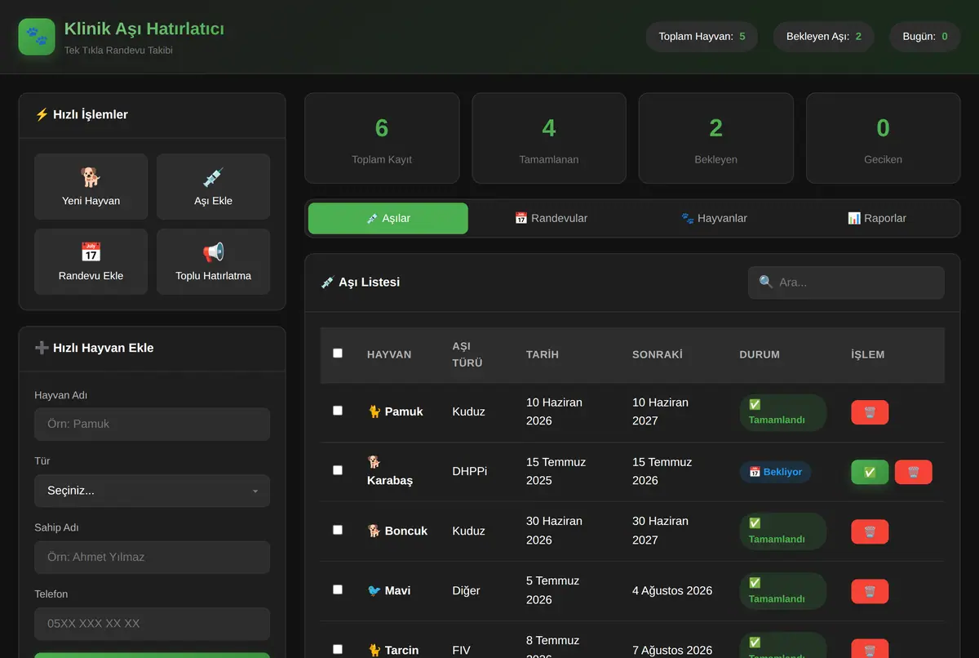Viewport: 979px width, 658px height.
Task: Click the search magnifier icon
Action: click(x=766, y=282)
